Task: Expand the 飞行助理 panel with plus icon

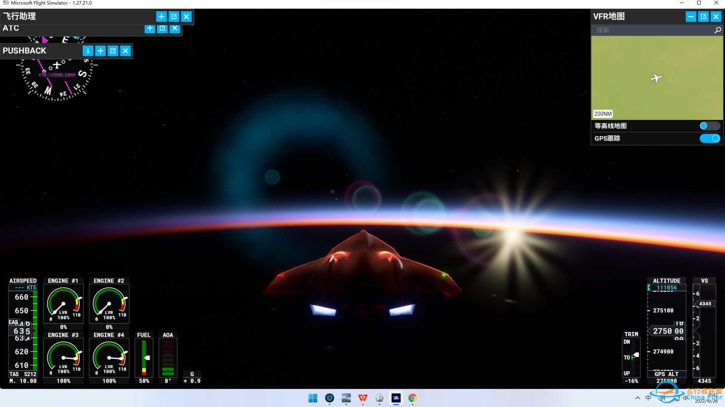Action: pyautogui.click(x=161, y=17)
